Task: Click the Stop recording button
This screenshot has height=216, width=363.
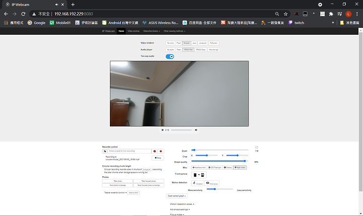Action: [158, 158]
